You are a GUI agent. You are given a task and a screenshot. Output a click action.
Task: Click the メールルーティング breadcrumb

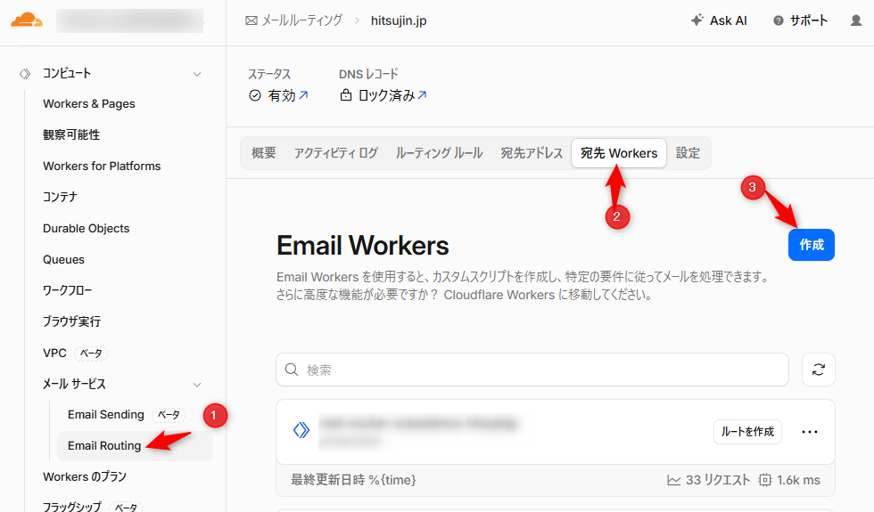point(293,20)
